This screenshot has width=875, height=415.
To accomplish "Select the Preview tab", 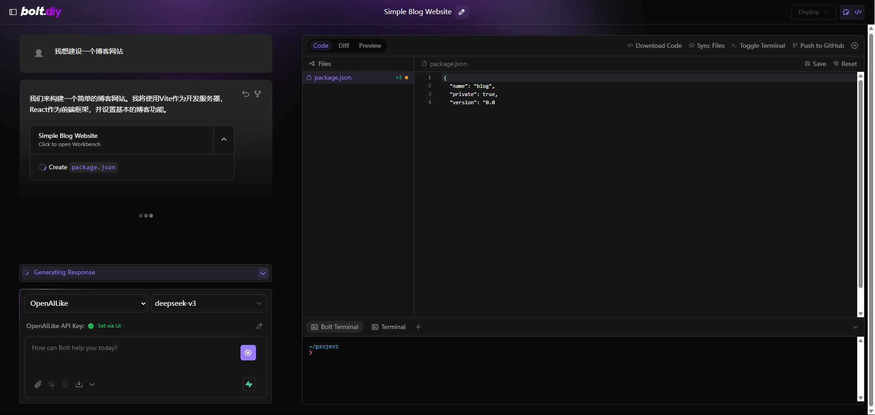I will pos(370,46).
